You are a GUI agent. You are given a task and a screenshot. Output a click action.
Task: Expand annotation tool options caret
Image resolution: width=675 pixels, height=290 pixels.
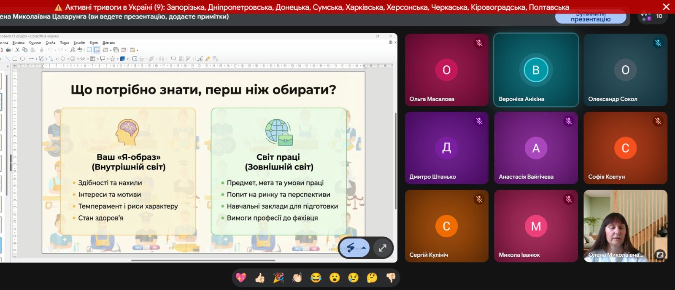coord(363,248)
